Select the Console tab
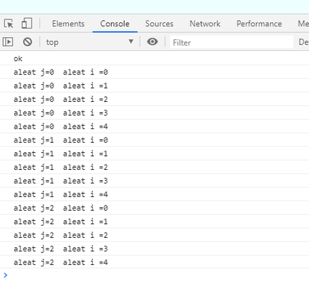309x282 pixels. pyautogui.click(x=115, y=24)
